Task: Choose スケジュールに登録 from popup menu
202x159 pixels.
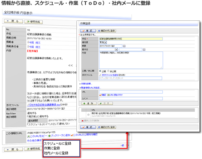Action: 58,144
